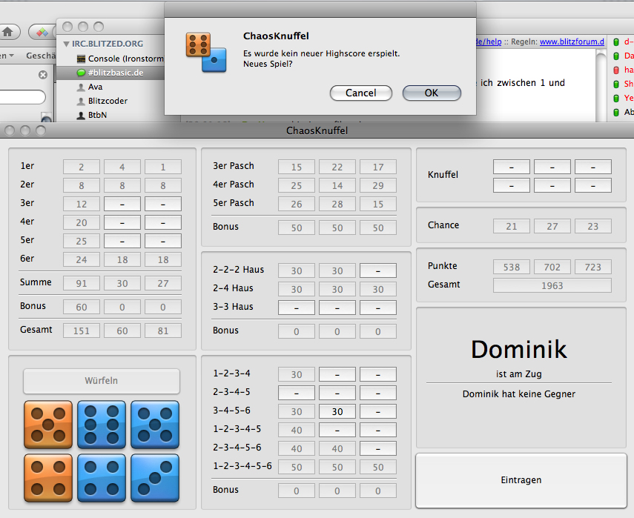Open the Blitzcoder user entry

click(x=105, y=101)
